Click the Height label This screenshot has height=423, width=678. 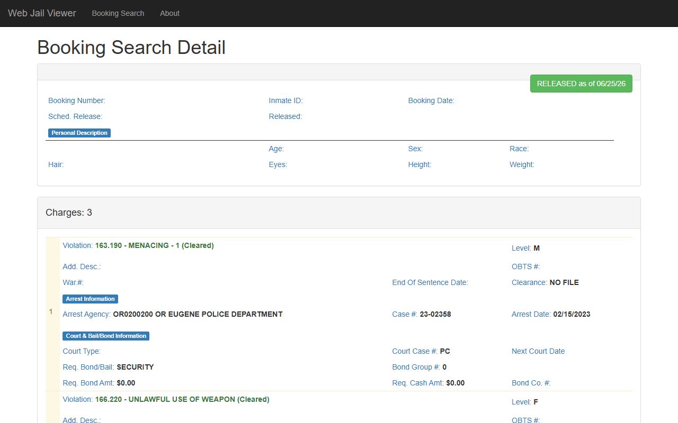click(420, 164)
